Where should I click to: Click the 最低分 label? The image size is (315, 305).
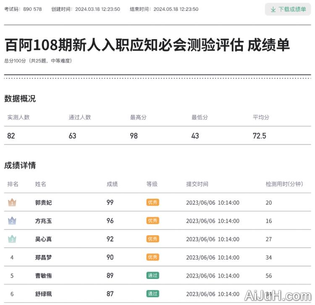pyautogui.click(x=199, y=117)
